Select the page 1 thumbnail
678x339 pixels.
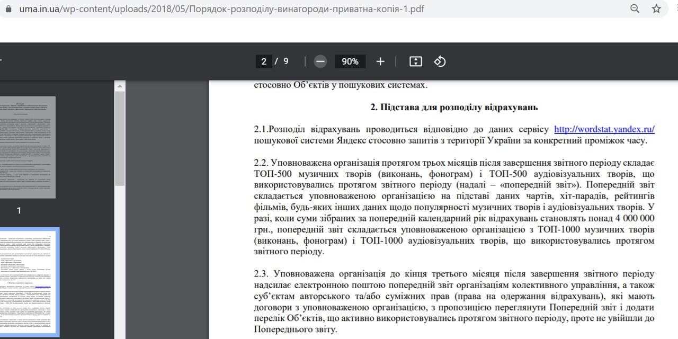tap(28, 147)
